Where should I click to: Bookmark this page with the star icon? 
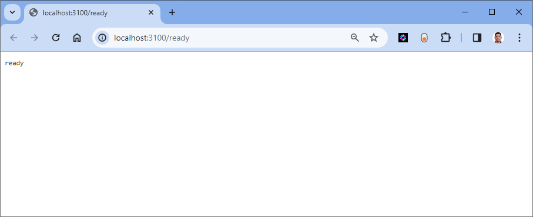coord(374,38)
